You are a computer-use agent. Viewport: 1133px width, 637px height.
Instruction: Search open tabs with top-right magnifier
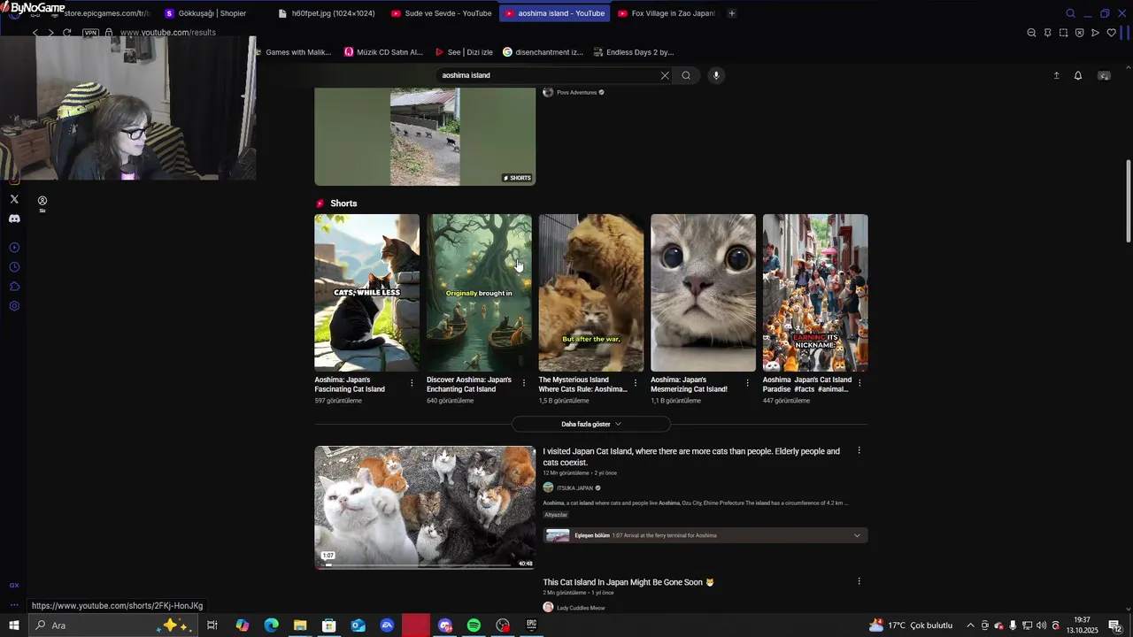coord(1070,13)
